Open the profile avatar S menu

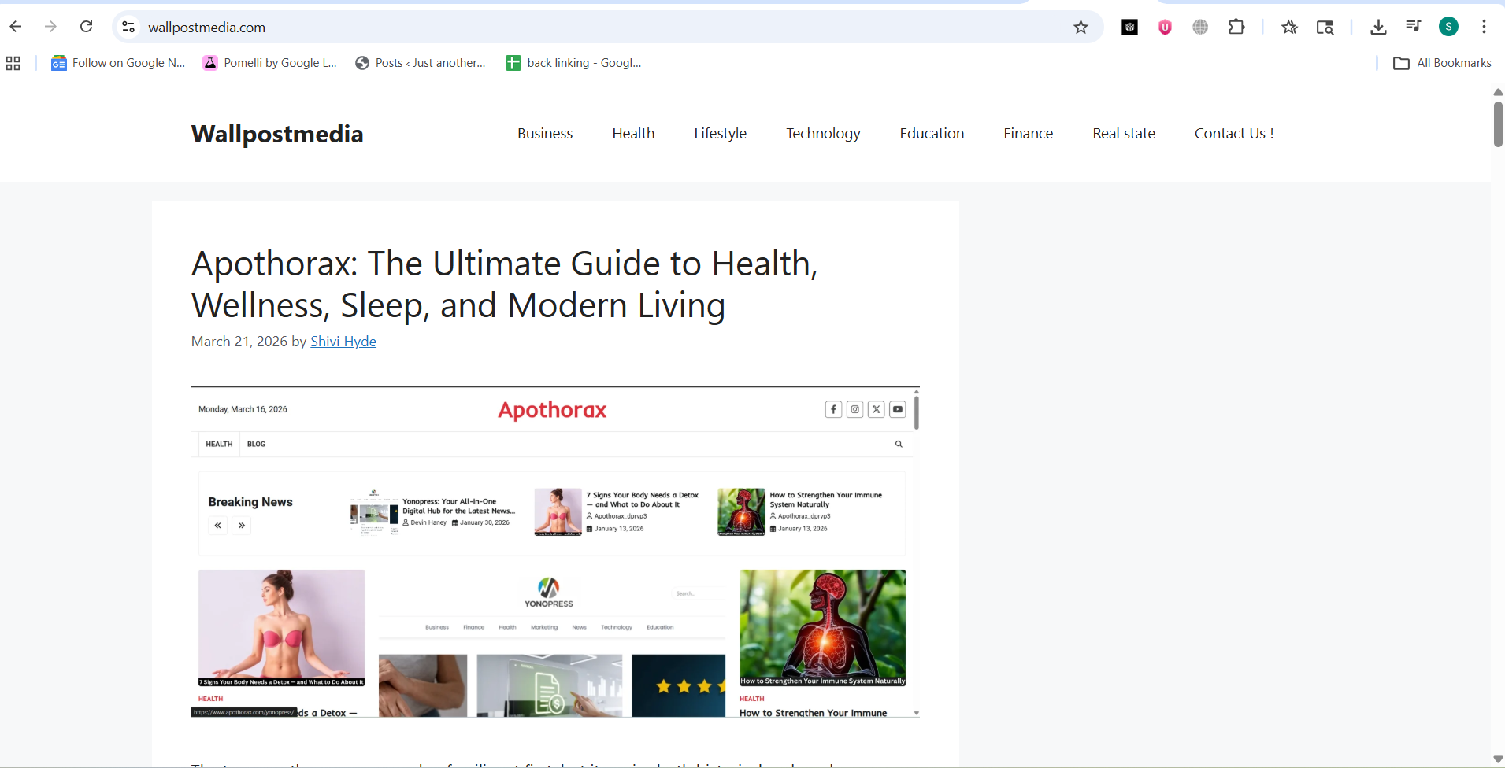click(1449, 26)
